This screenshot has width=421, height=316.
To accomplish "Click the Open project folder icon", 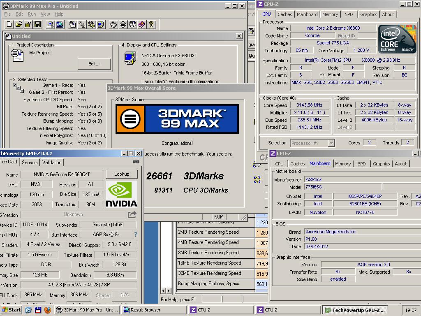I will (19, 24).
